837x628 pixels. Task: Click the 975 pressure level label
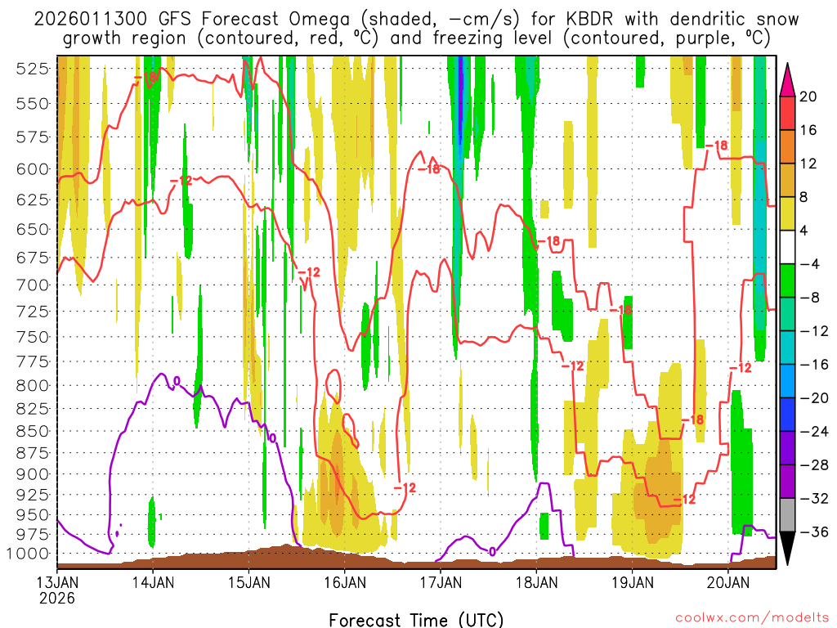coord(32,534)
